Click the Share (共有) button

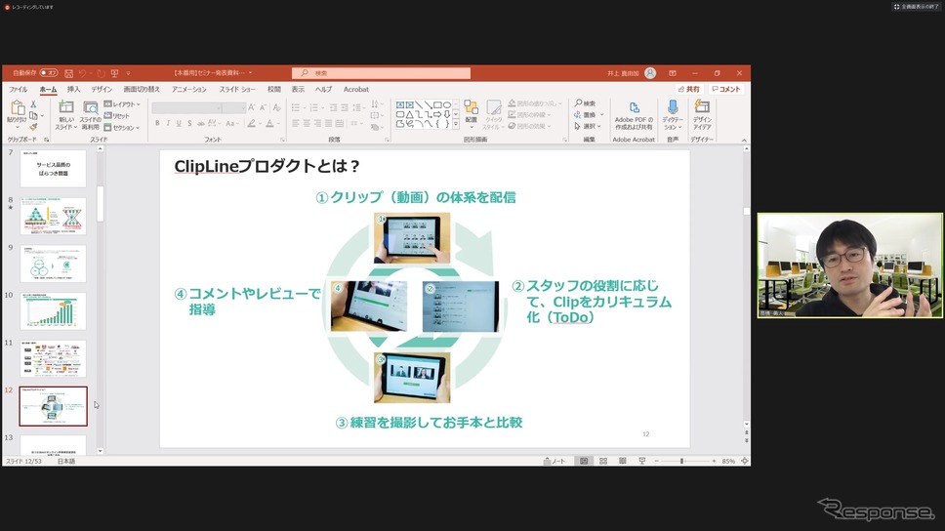[x=689, y=89]
